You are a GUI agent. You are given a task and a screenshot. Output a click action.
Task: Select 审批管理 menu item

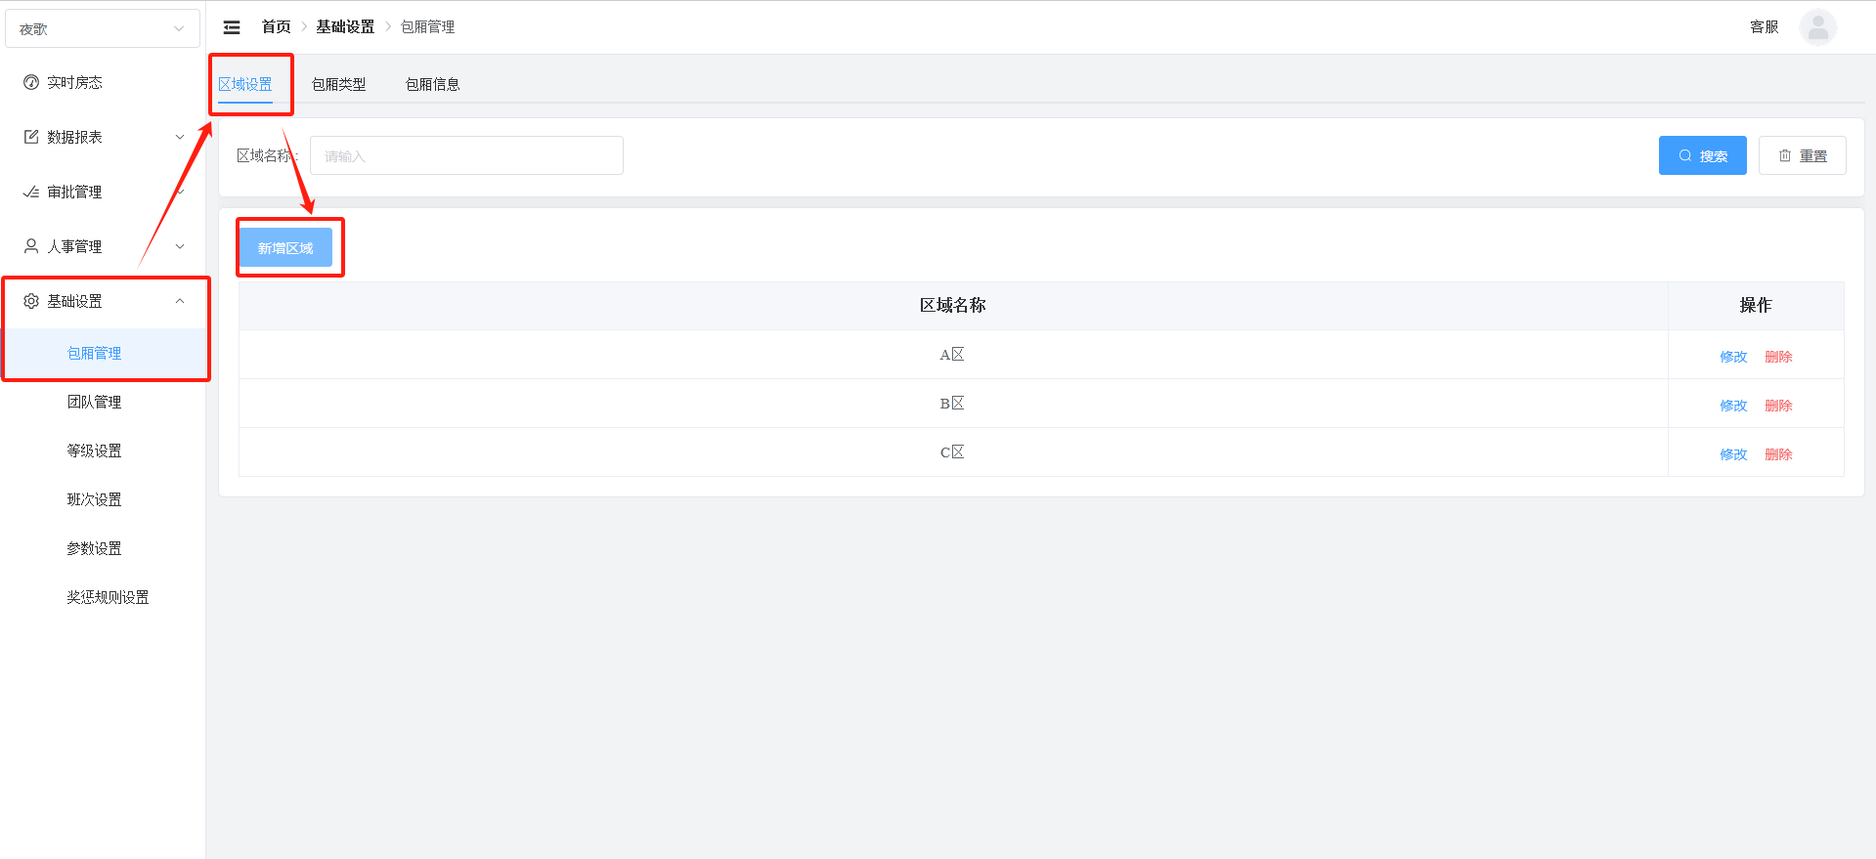[x=103, y=192]
